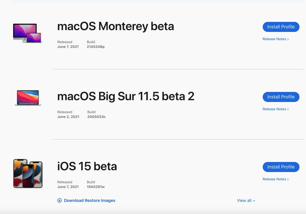Click the download arrow icon beside Restore Images
The image size is (306, 214).
[60, 200]
